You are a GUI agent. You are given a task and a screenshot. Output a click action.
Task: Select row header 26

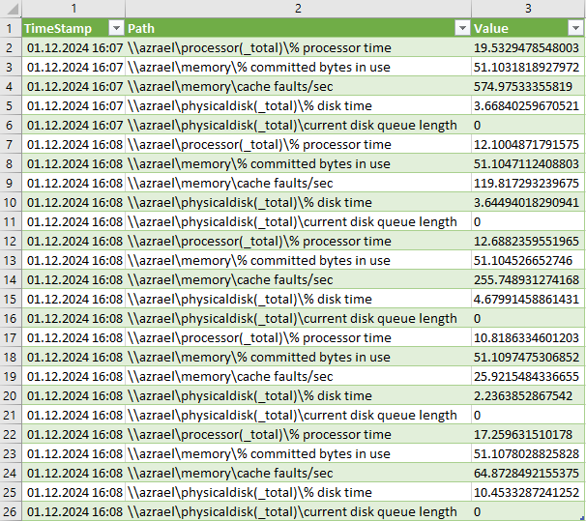click(10, 511)
